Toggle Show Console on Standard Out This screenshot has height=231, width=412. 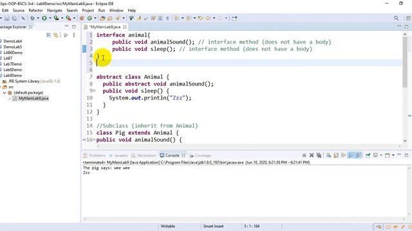pyautogui.click(x=351, y=155)
